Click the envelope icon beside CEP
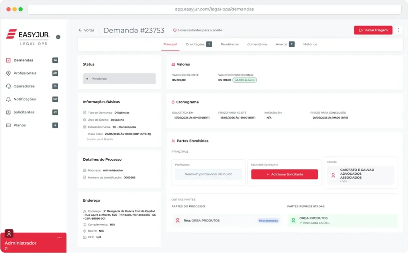Image resolution: width=408 pixels, height=253 pixels. 84,237
